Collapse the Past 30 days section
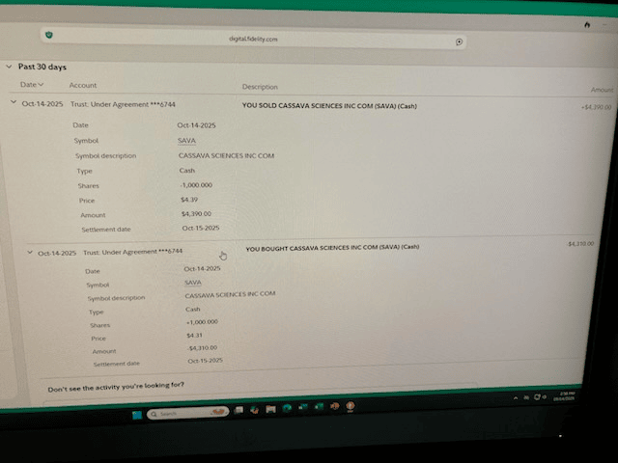Image resolution: width=618 pixels, height=463 pixels. tap(9, 67)
